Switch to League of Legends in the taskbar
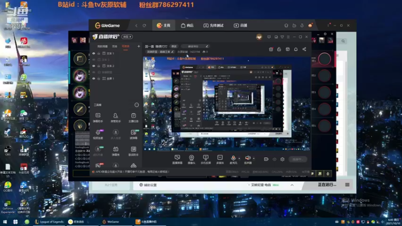 (49, 221)
